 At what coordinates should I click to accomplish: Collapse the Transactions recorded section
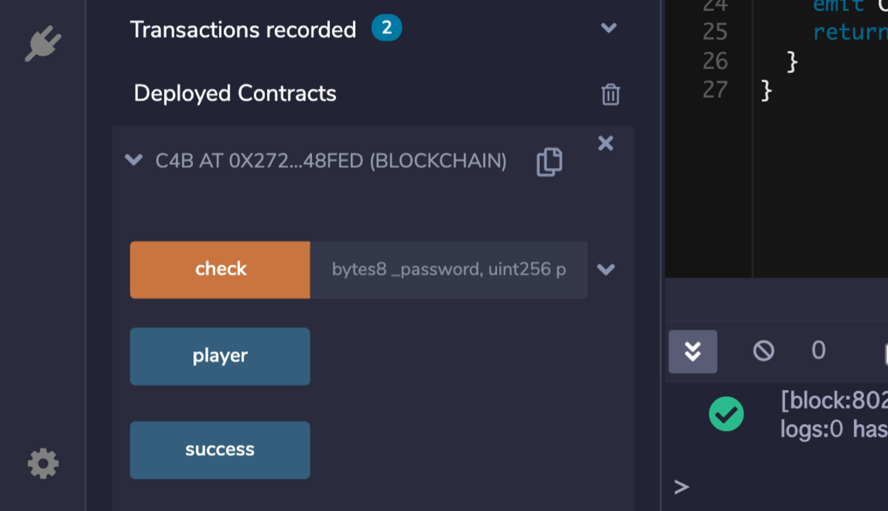pos(608,28)
